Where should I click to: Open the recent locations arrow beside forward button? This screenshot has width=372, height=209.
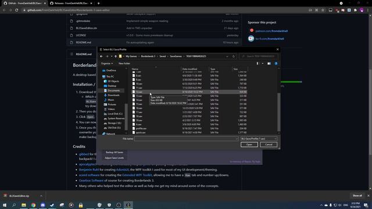[112, 56]
